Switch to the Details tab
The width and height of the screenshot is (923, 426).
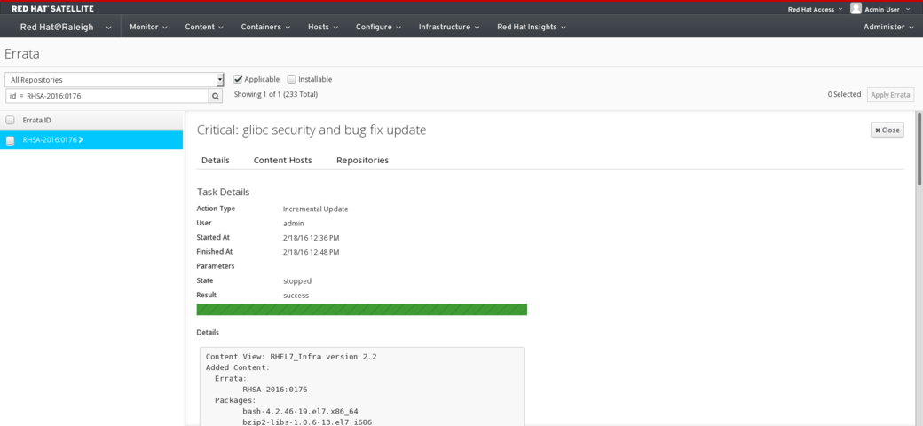(216, 160)
